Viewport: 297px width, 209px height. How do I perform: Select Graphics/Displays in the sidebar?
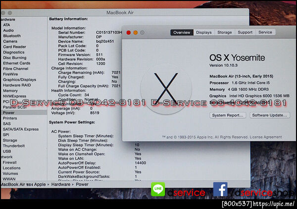(19, 80)
